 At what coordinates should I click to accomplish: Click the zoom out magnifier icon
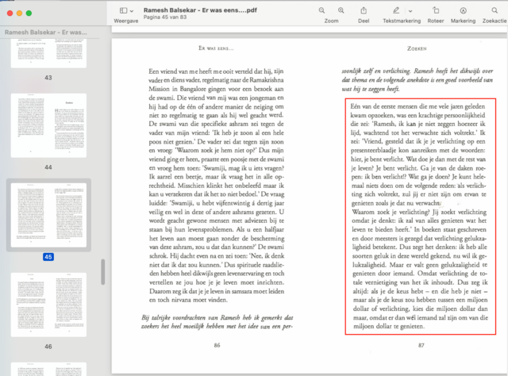[x=321, y=10]
